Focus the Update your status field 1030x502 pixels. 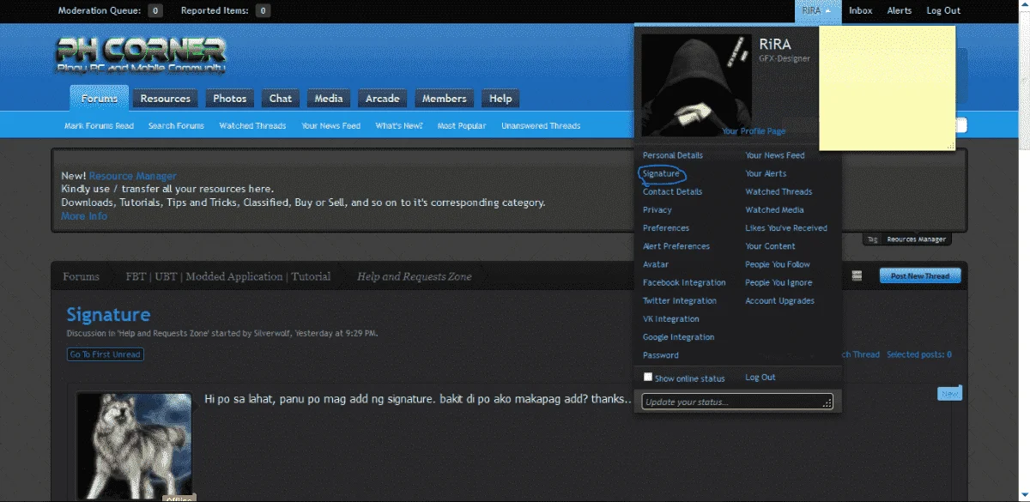point(737,401)
